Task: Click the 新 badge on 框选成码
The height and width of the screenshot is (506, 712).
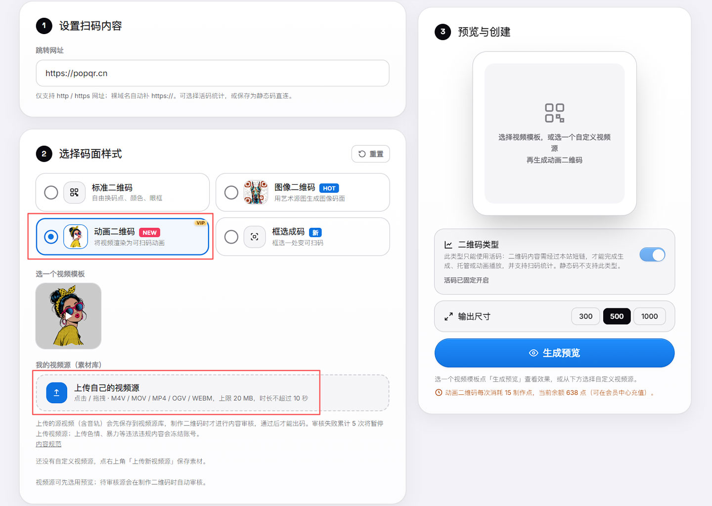Action: [x=315, y=232]
